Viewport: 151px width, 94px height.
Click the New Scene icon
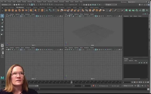(14, 5)
